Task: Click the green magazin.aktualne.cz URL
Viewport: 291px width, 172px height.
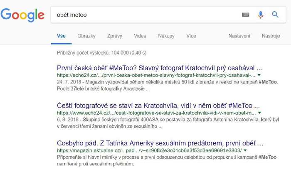Action: pos(149,150)
